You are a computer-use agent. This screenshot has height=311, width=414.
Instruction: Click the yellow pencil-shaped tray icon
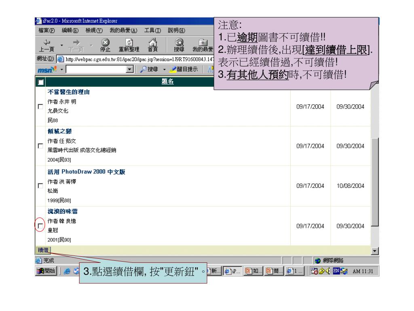[x=322, y=271]
